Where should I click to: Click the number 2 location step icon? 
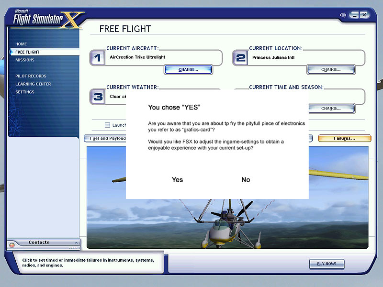240,58
